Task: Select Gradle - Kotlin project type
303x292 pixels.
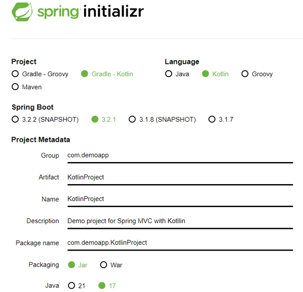Action: (84, 74)
